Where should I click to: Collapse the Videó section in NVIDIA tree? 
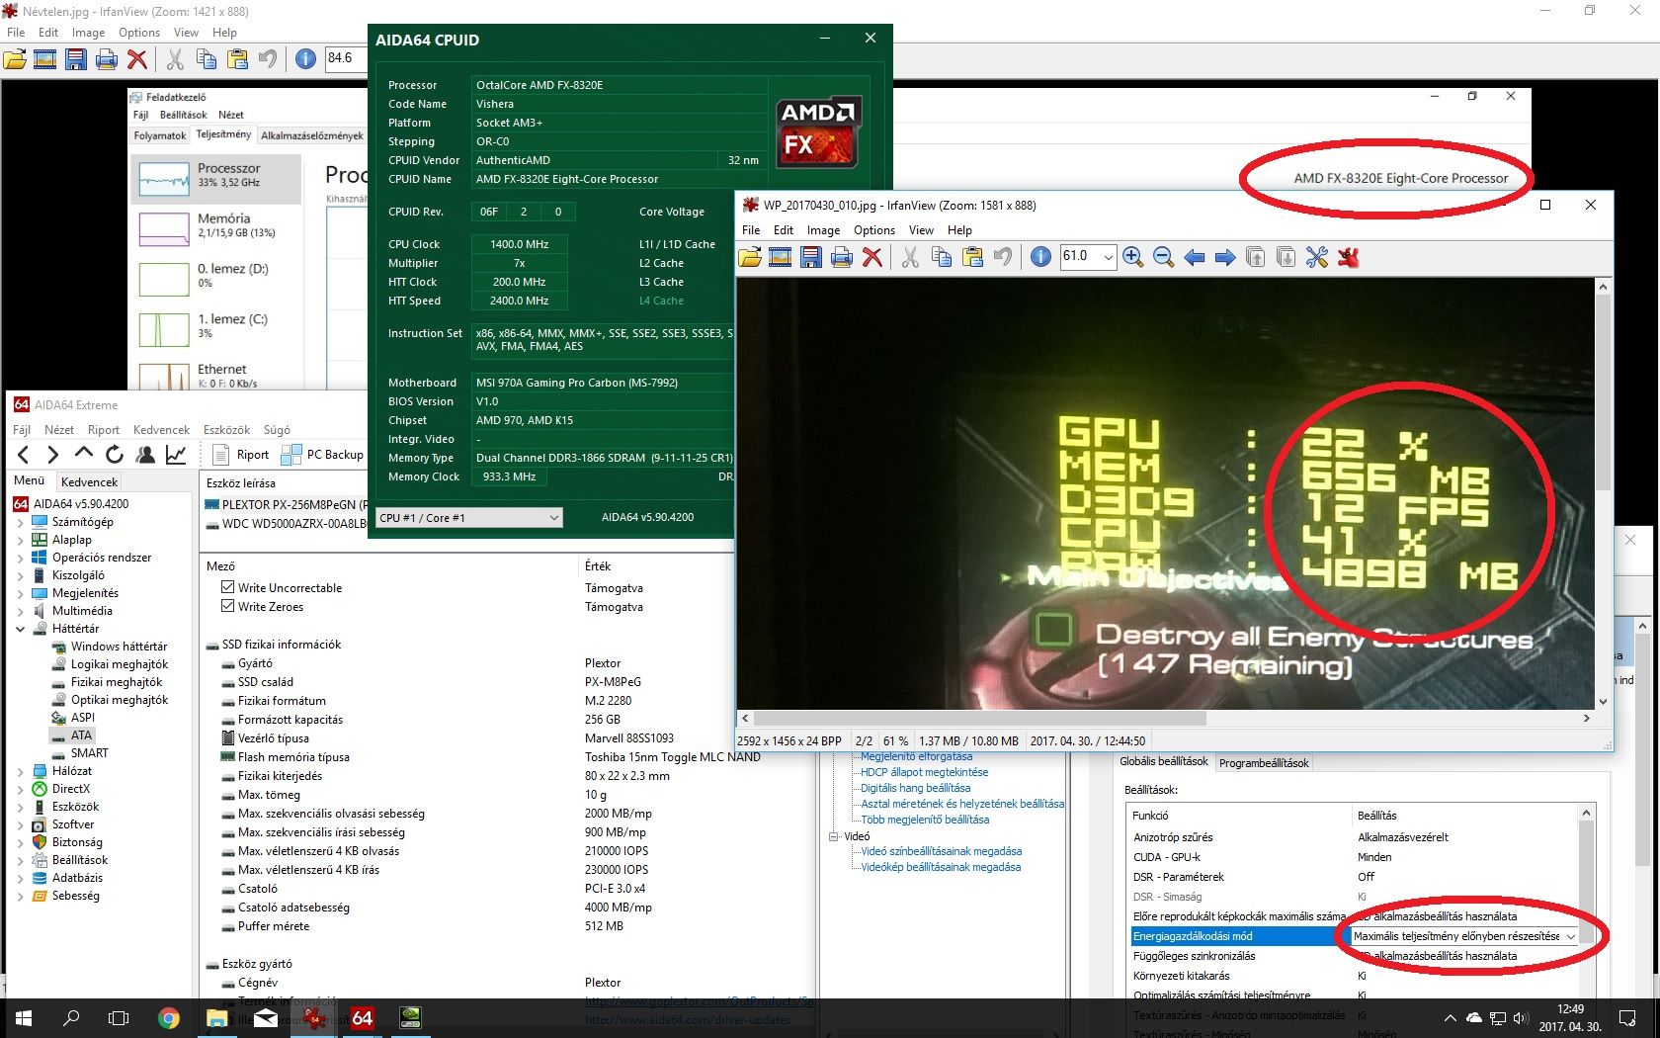(833, 836)
